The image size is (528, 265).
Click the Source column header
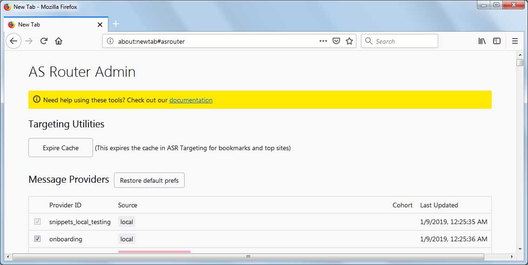(127, 205)
